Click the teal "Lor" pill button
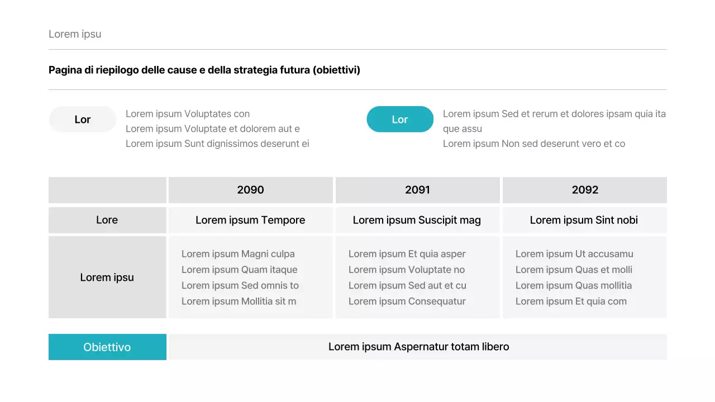The image size is (715, 402). click(x=400, y=119)
